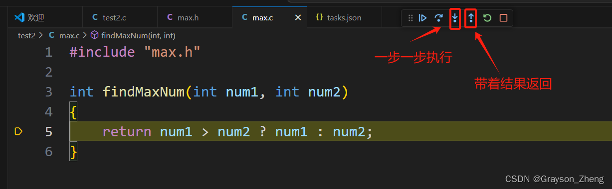Screen dimensions: 612x189
Task: Stop the debugging session
Action: click(503, 18)
